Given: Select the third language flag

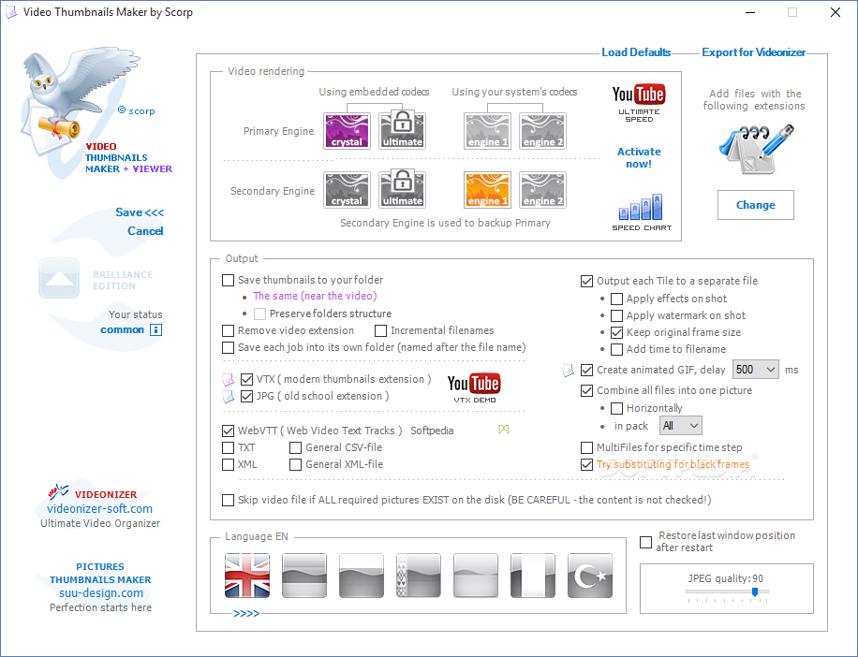Looking at the screenshot, I should [362, 575].
